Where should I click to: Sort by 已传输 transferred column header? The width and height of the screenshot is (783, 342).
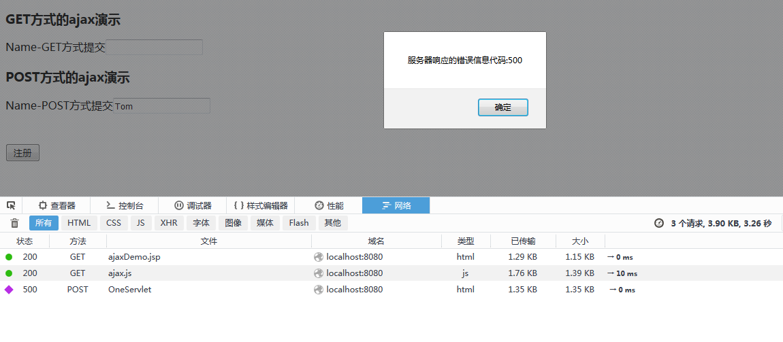(524, 241)
